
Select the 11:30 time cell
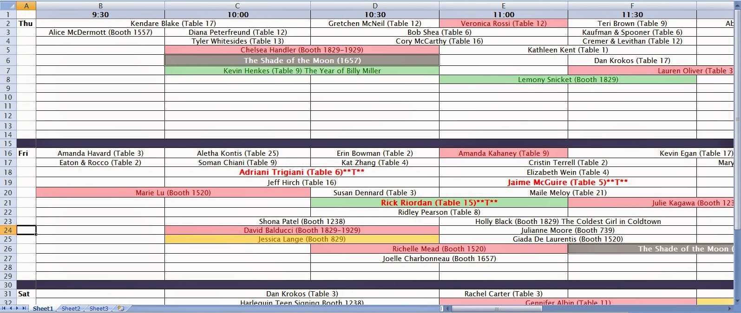(x=632, y=14)
